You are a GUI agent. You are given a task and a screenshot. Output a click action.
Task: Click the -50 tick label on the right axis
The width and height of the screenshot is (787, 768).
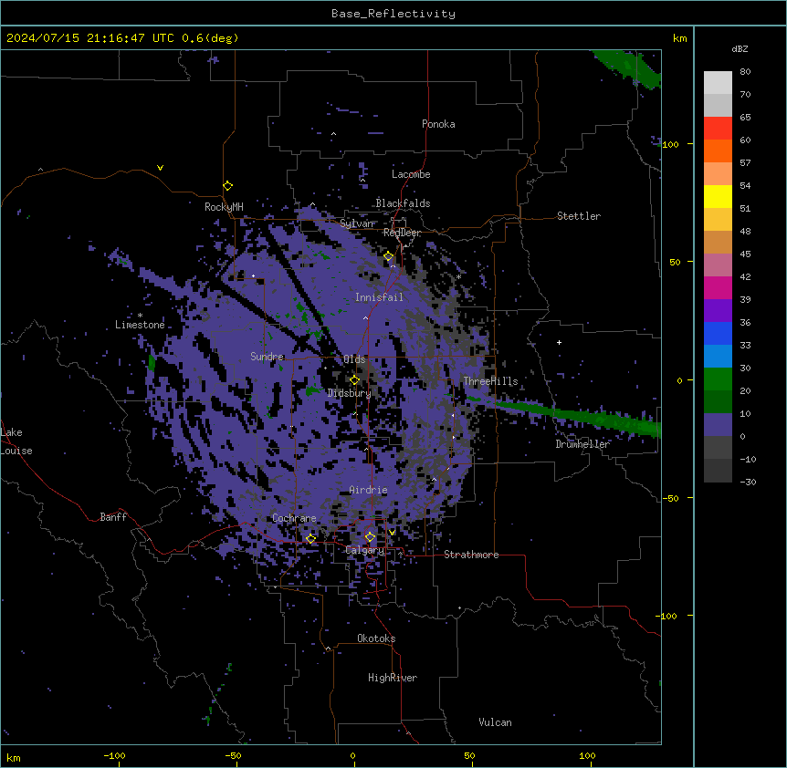pos(669,498)
